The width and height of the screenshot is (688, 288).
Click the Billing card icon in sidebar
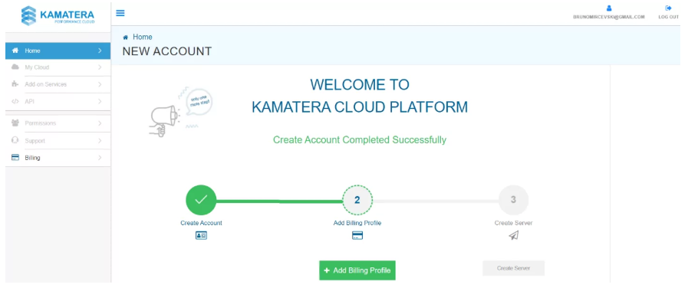point(15,158)
